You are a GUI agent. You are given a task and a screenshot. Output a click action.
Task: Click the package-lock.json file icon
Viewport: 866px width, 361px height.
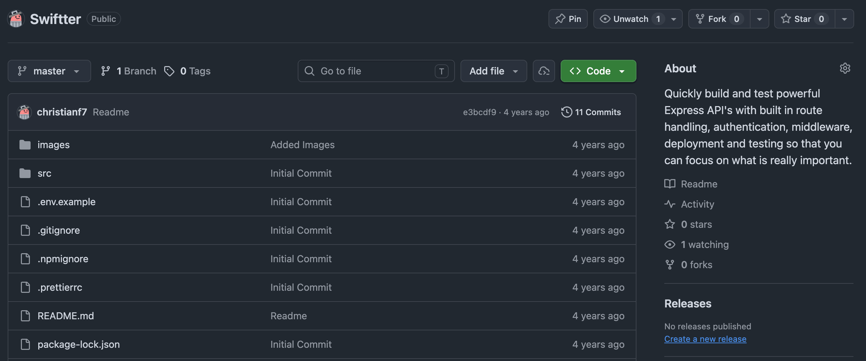point(25,344)
